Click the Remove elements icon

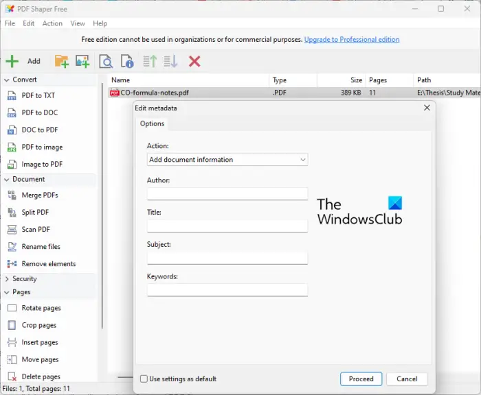point(12,263)
